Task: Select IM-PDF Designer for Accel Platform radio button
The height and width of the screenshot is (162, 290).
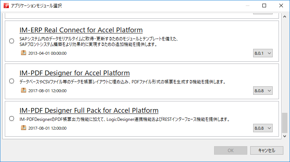Action: coord(12,81)
